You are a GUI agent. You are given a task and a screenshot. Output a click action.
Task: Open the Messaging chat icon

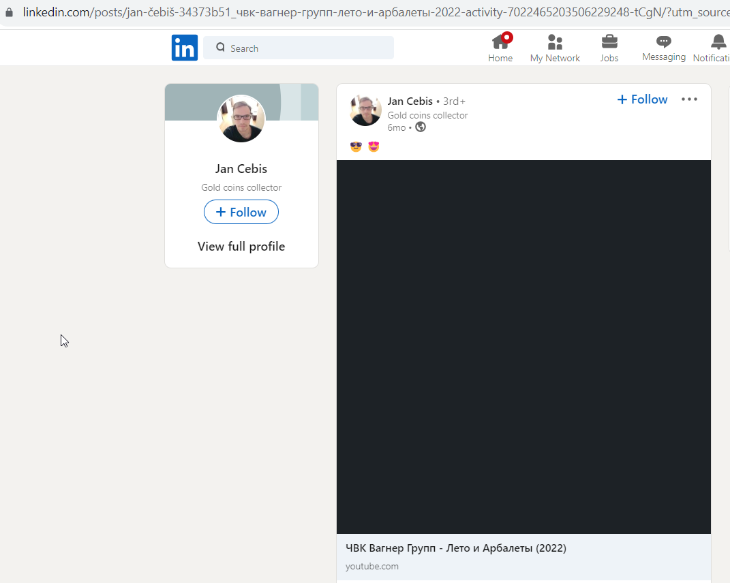point(663,42)
